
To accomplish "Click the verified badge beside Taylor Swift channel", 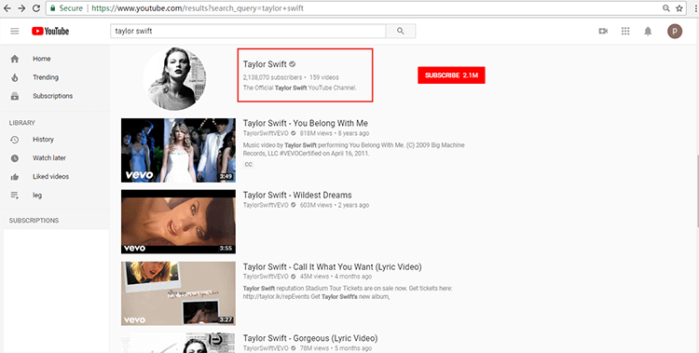I will click(293, 64).
